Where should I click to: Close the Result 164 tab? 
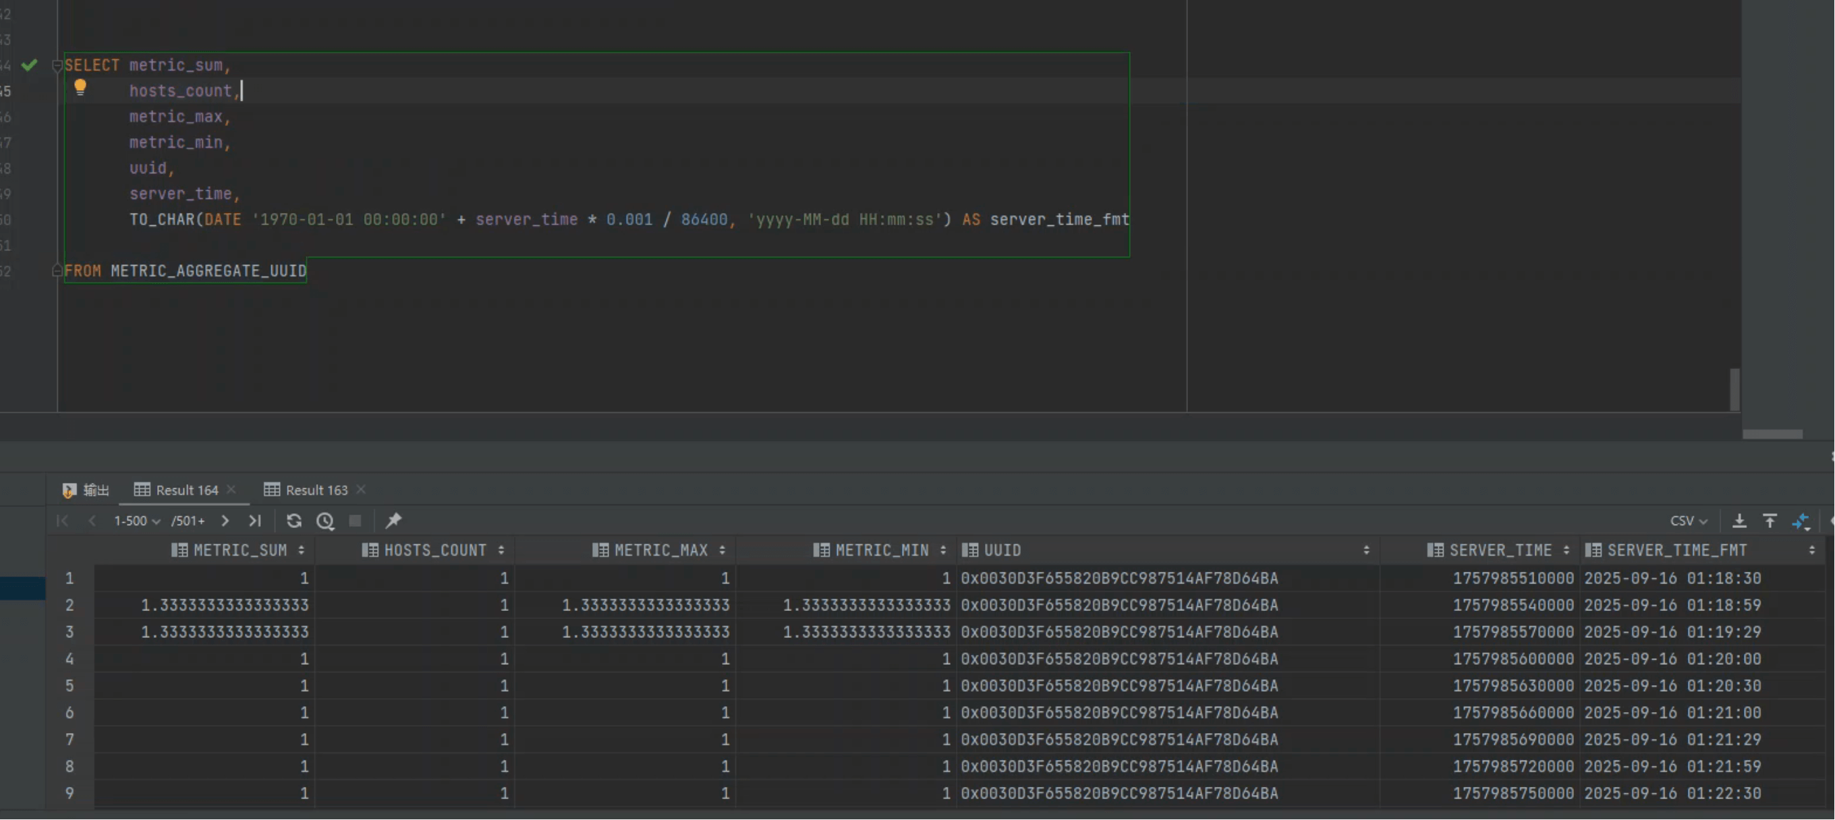pos(231,490)
